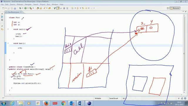Click the Save toolbar icon

point(9,8)
